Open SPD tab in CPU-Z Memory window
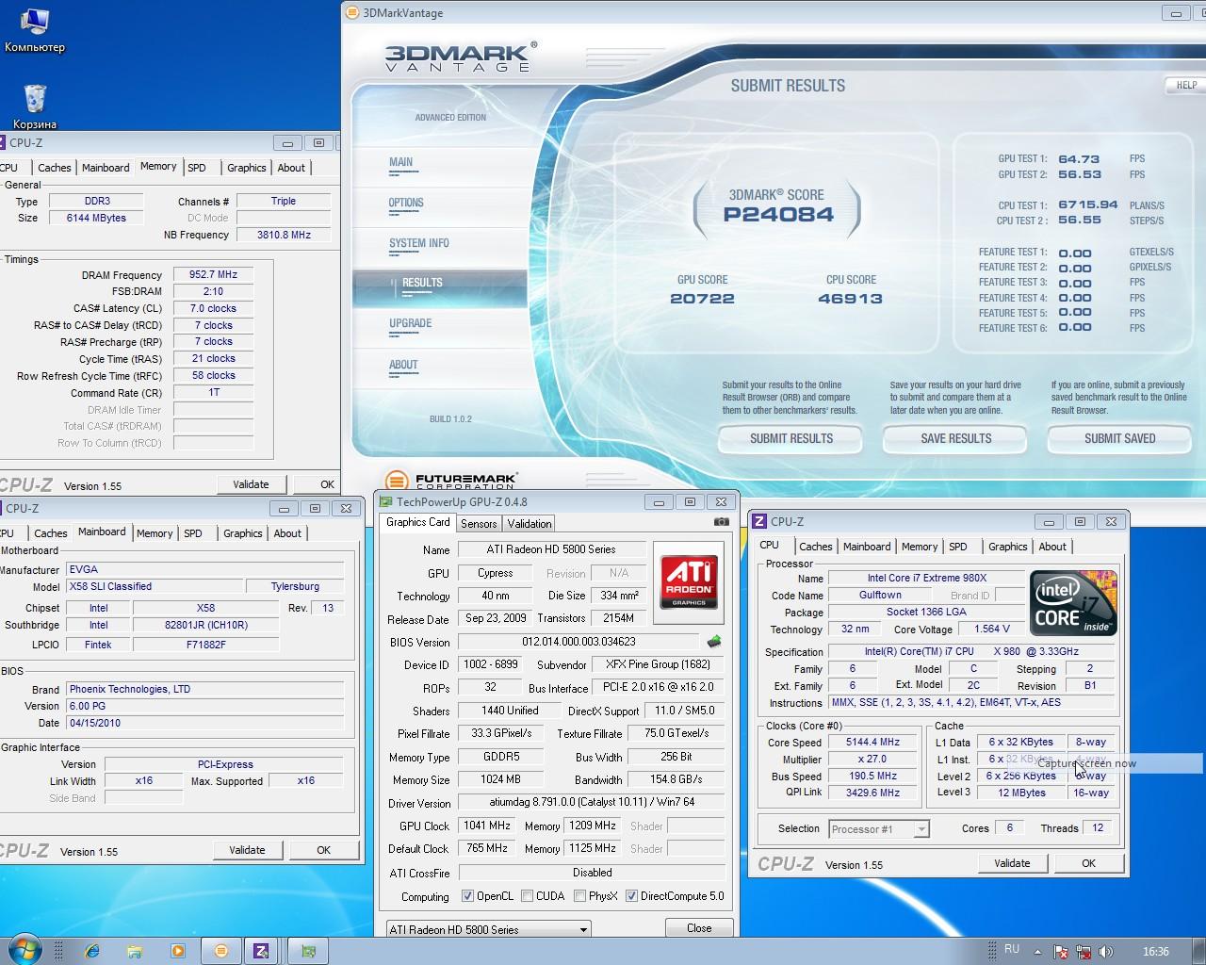Viewport: 1206px width, 965px height. click(x=196, y=168)
